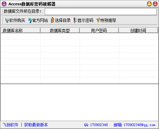Screen dimensions: 159x129
Task: Click the 显示密码 key icon
Action: pyautogui.click(x=75, y=20)
